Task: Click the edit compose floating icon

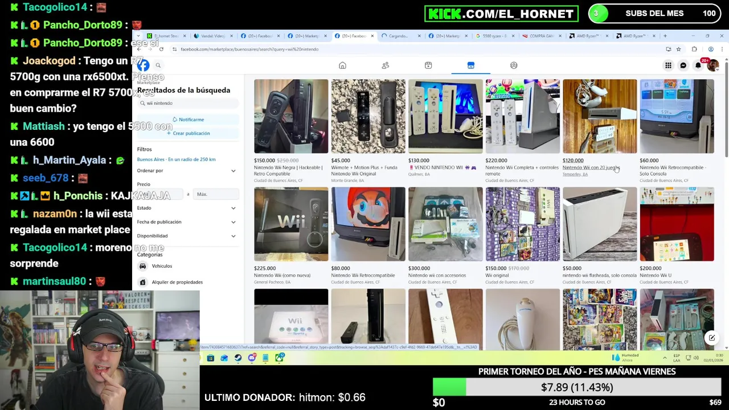Action: [712, 338]
